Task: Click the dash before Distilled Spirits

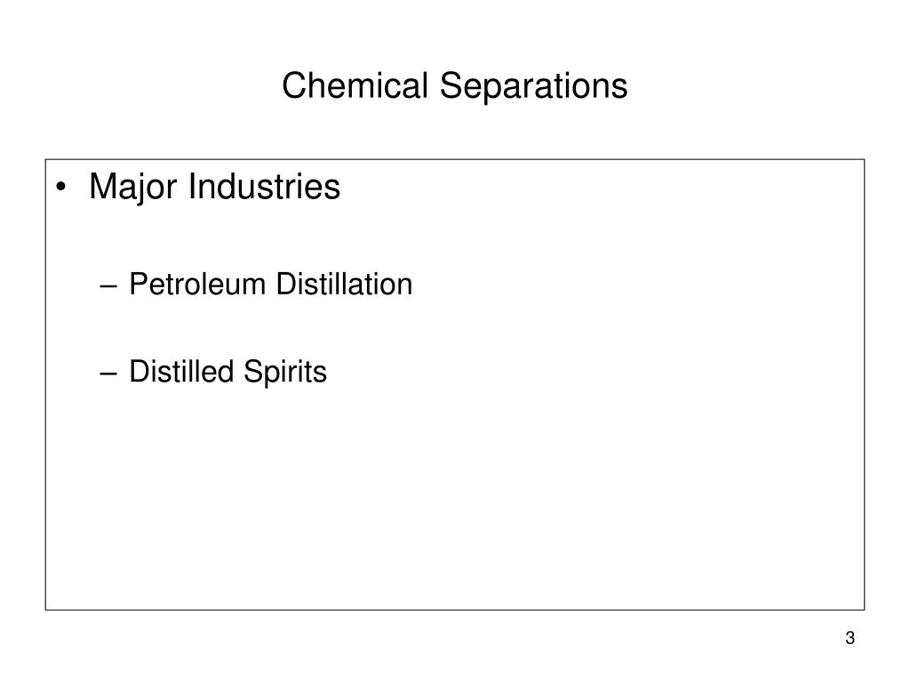Action: click(x=108, y=373)
